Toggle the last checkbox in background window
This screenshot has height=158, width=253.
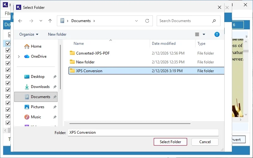(x=8, y=123)
